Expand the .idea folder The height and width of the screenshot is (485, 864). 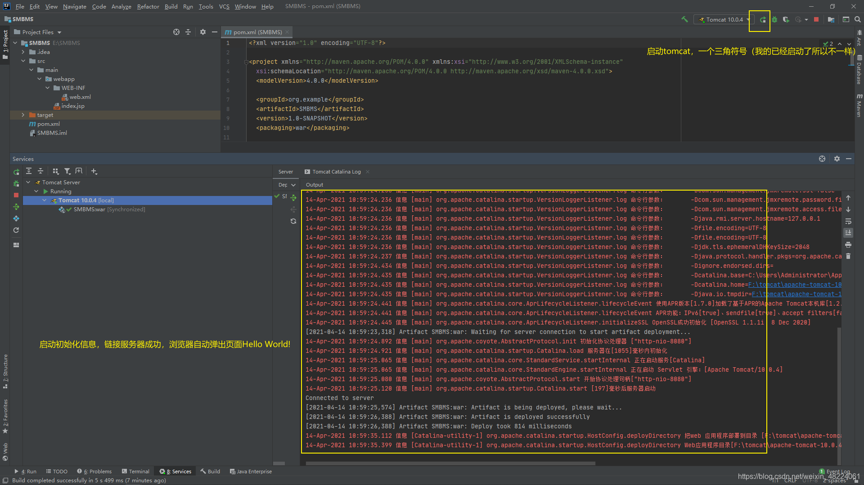pos(23,52)
